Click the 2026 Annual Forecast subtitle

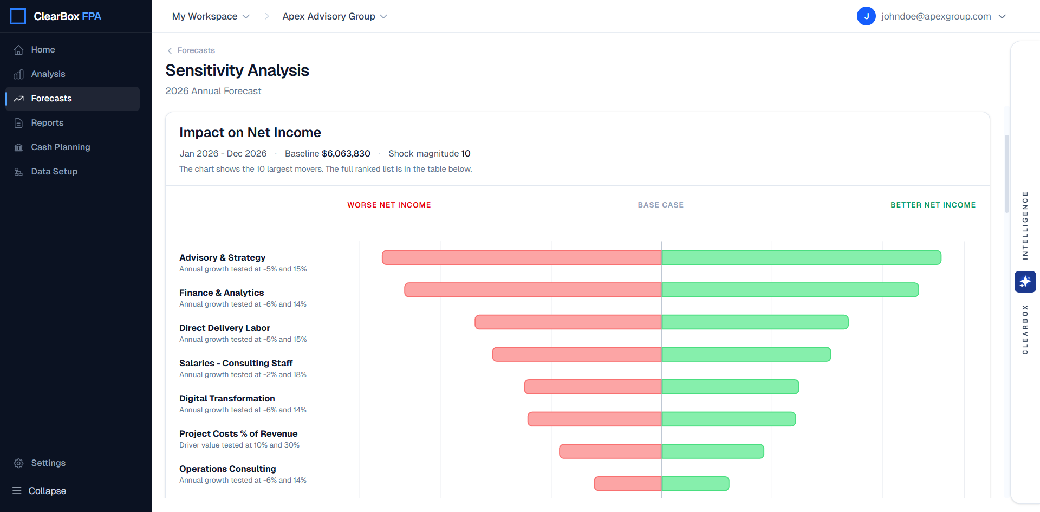(x=213, y=91)
